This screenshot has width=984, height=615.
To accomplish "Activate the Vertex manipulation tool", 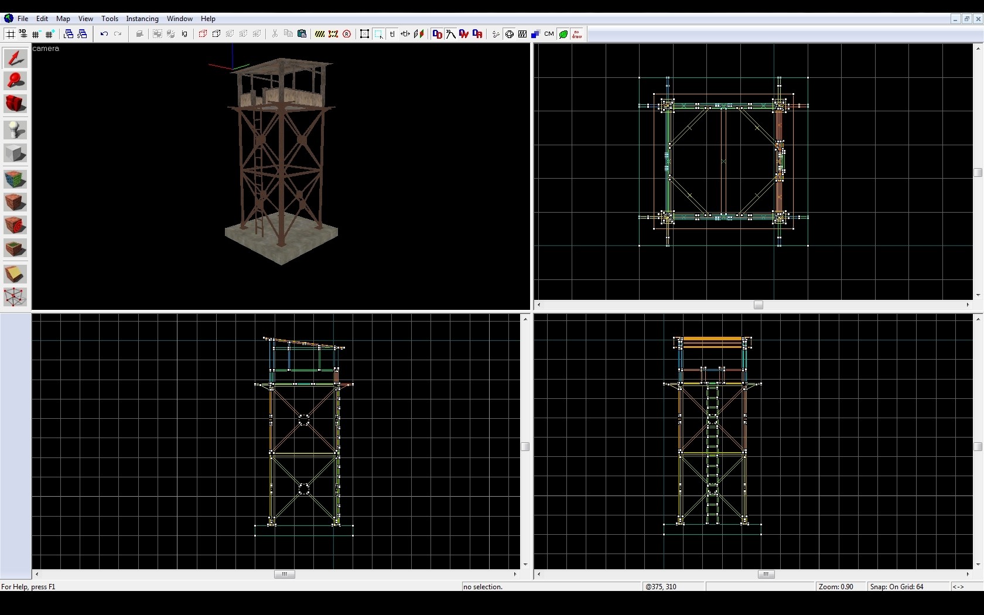I will 15,297.
